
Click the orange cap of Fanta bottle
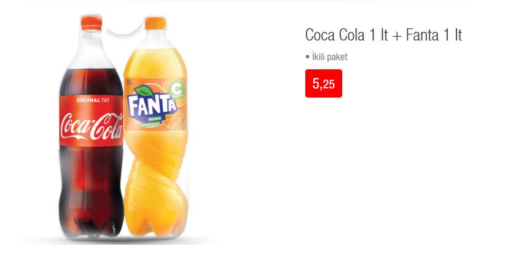tap(155, 23)
